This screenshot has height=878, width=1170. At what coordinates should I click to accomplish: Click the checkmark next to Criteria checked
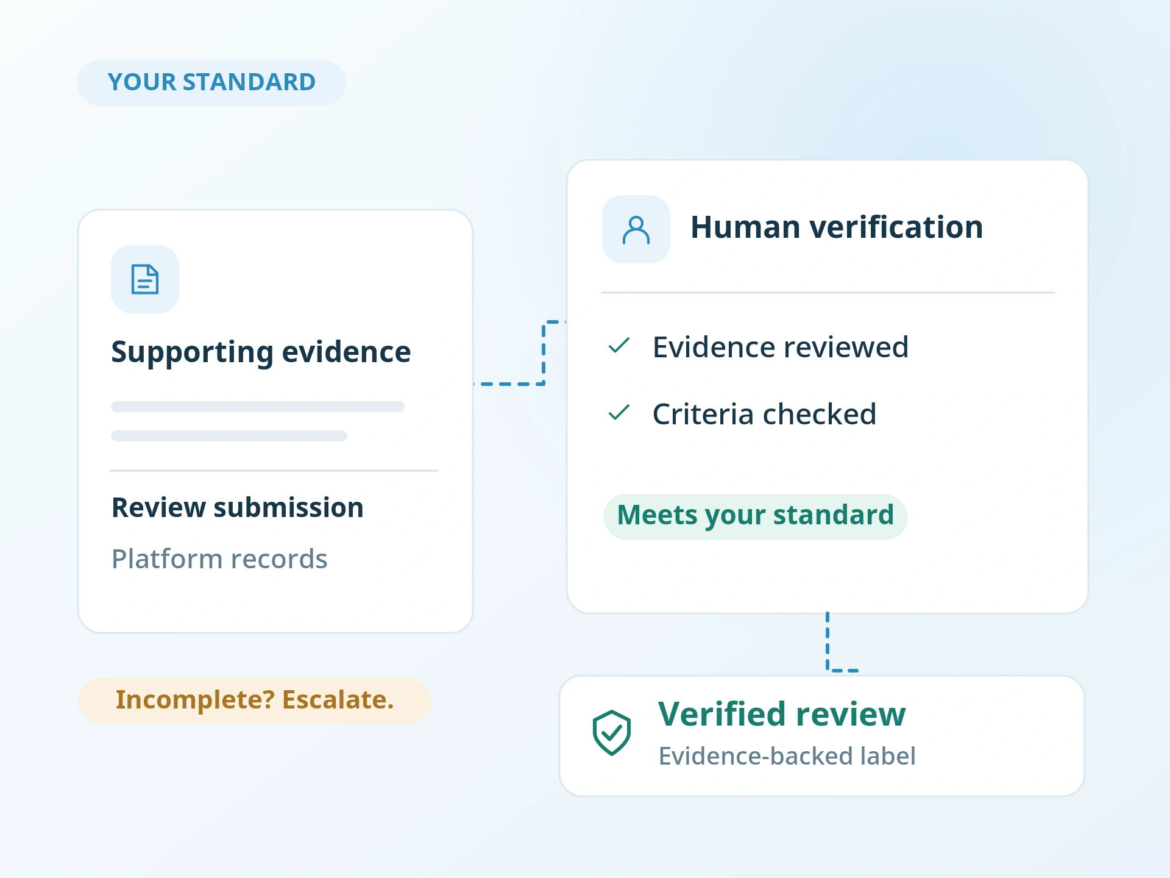tap(619, 413)
